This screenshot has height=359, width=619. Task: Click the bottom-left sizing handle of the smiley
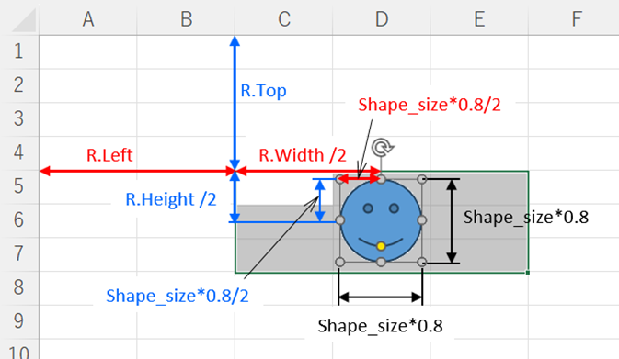tap(339, 262)
